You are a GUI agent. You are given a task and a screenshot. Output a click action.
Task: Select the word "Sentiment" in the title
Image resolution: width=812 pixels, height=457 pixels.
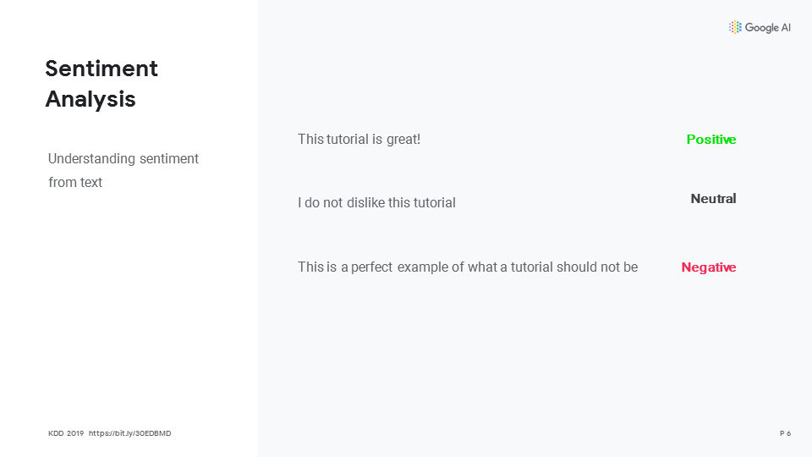pos(101,69)
